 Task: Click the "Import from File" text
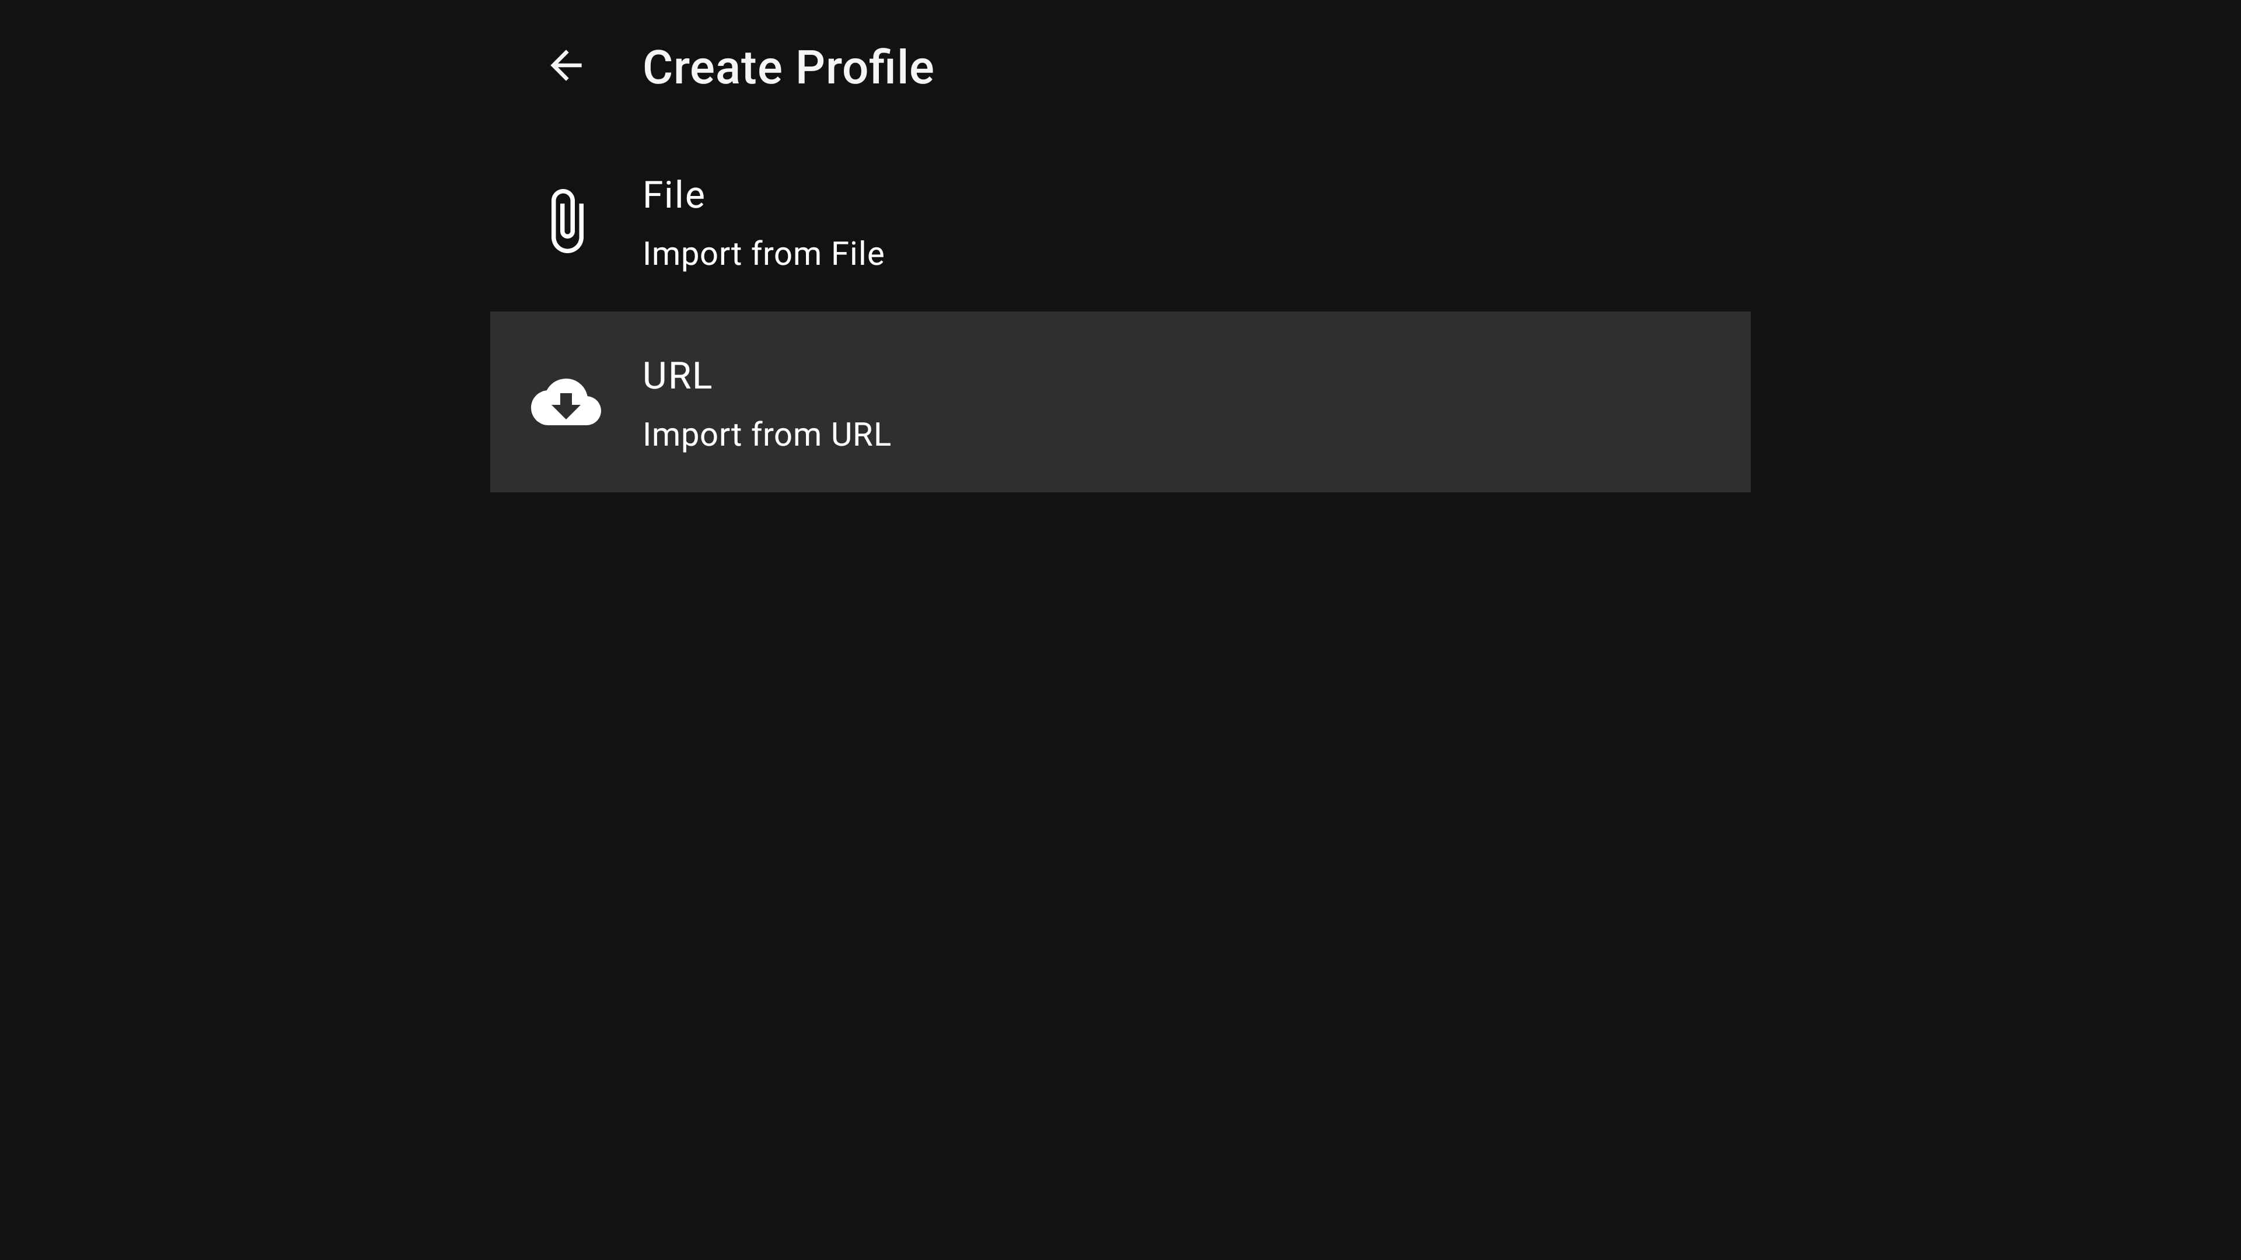[x=763, y=254]
